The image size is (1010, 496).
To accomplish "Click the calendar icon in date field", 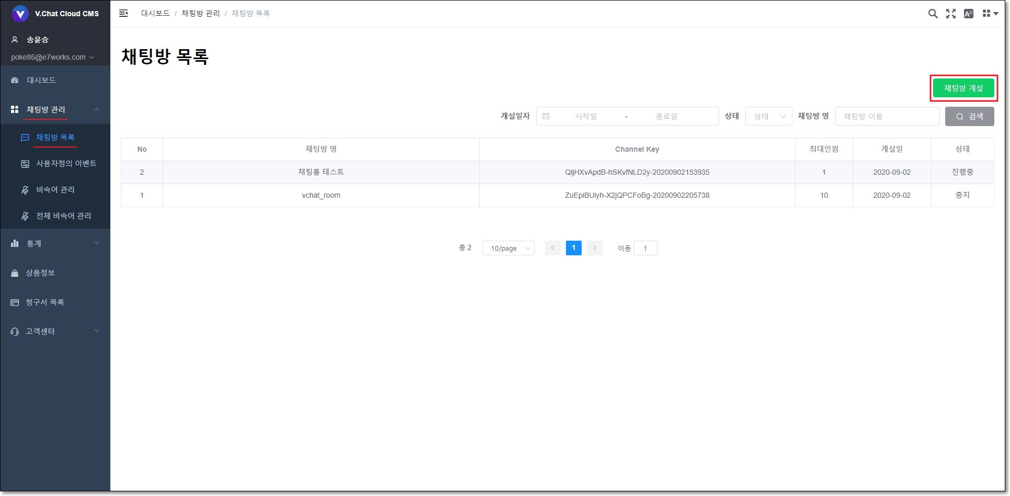I will pyautogui.click(x=546, y=116).
